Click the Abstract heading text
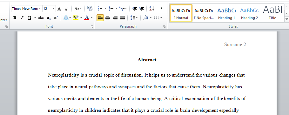The width and height of the screenshot is (289, 115). click(147, 60)
